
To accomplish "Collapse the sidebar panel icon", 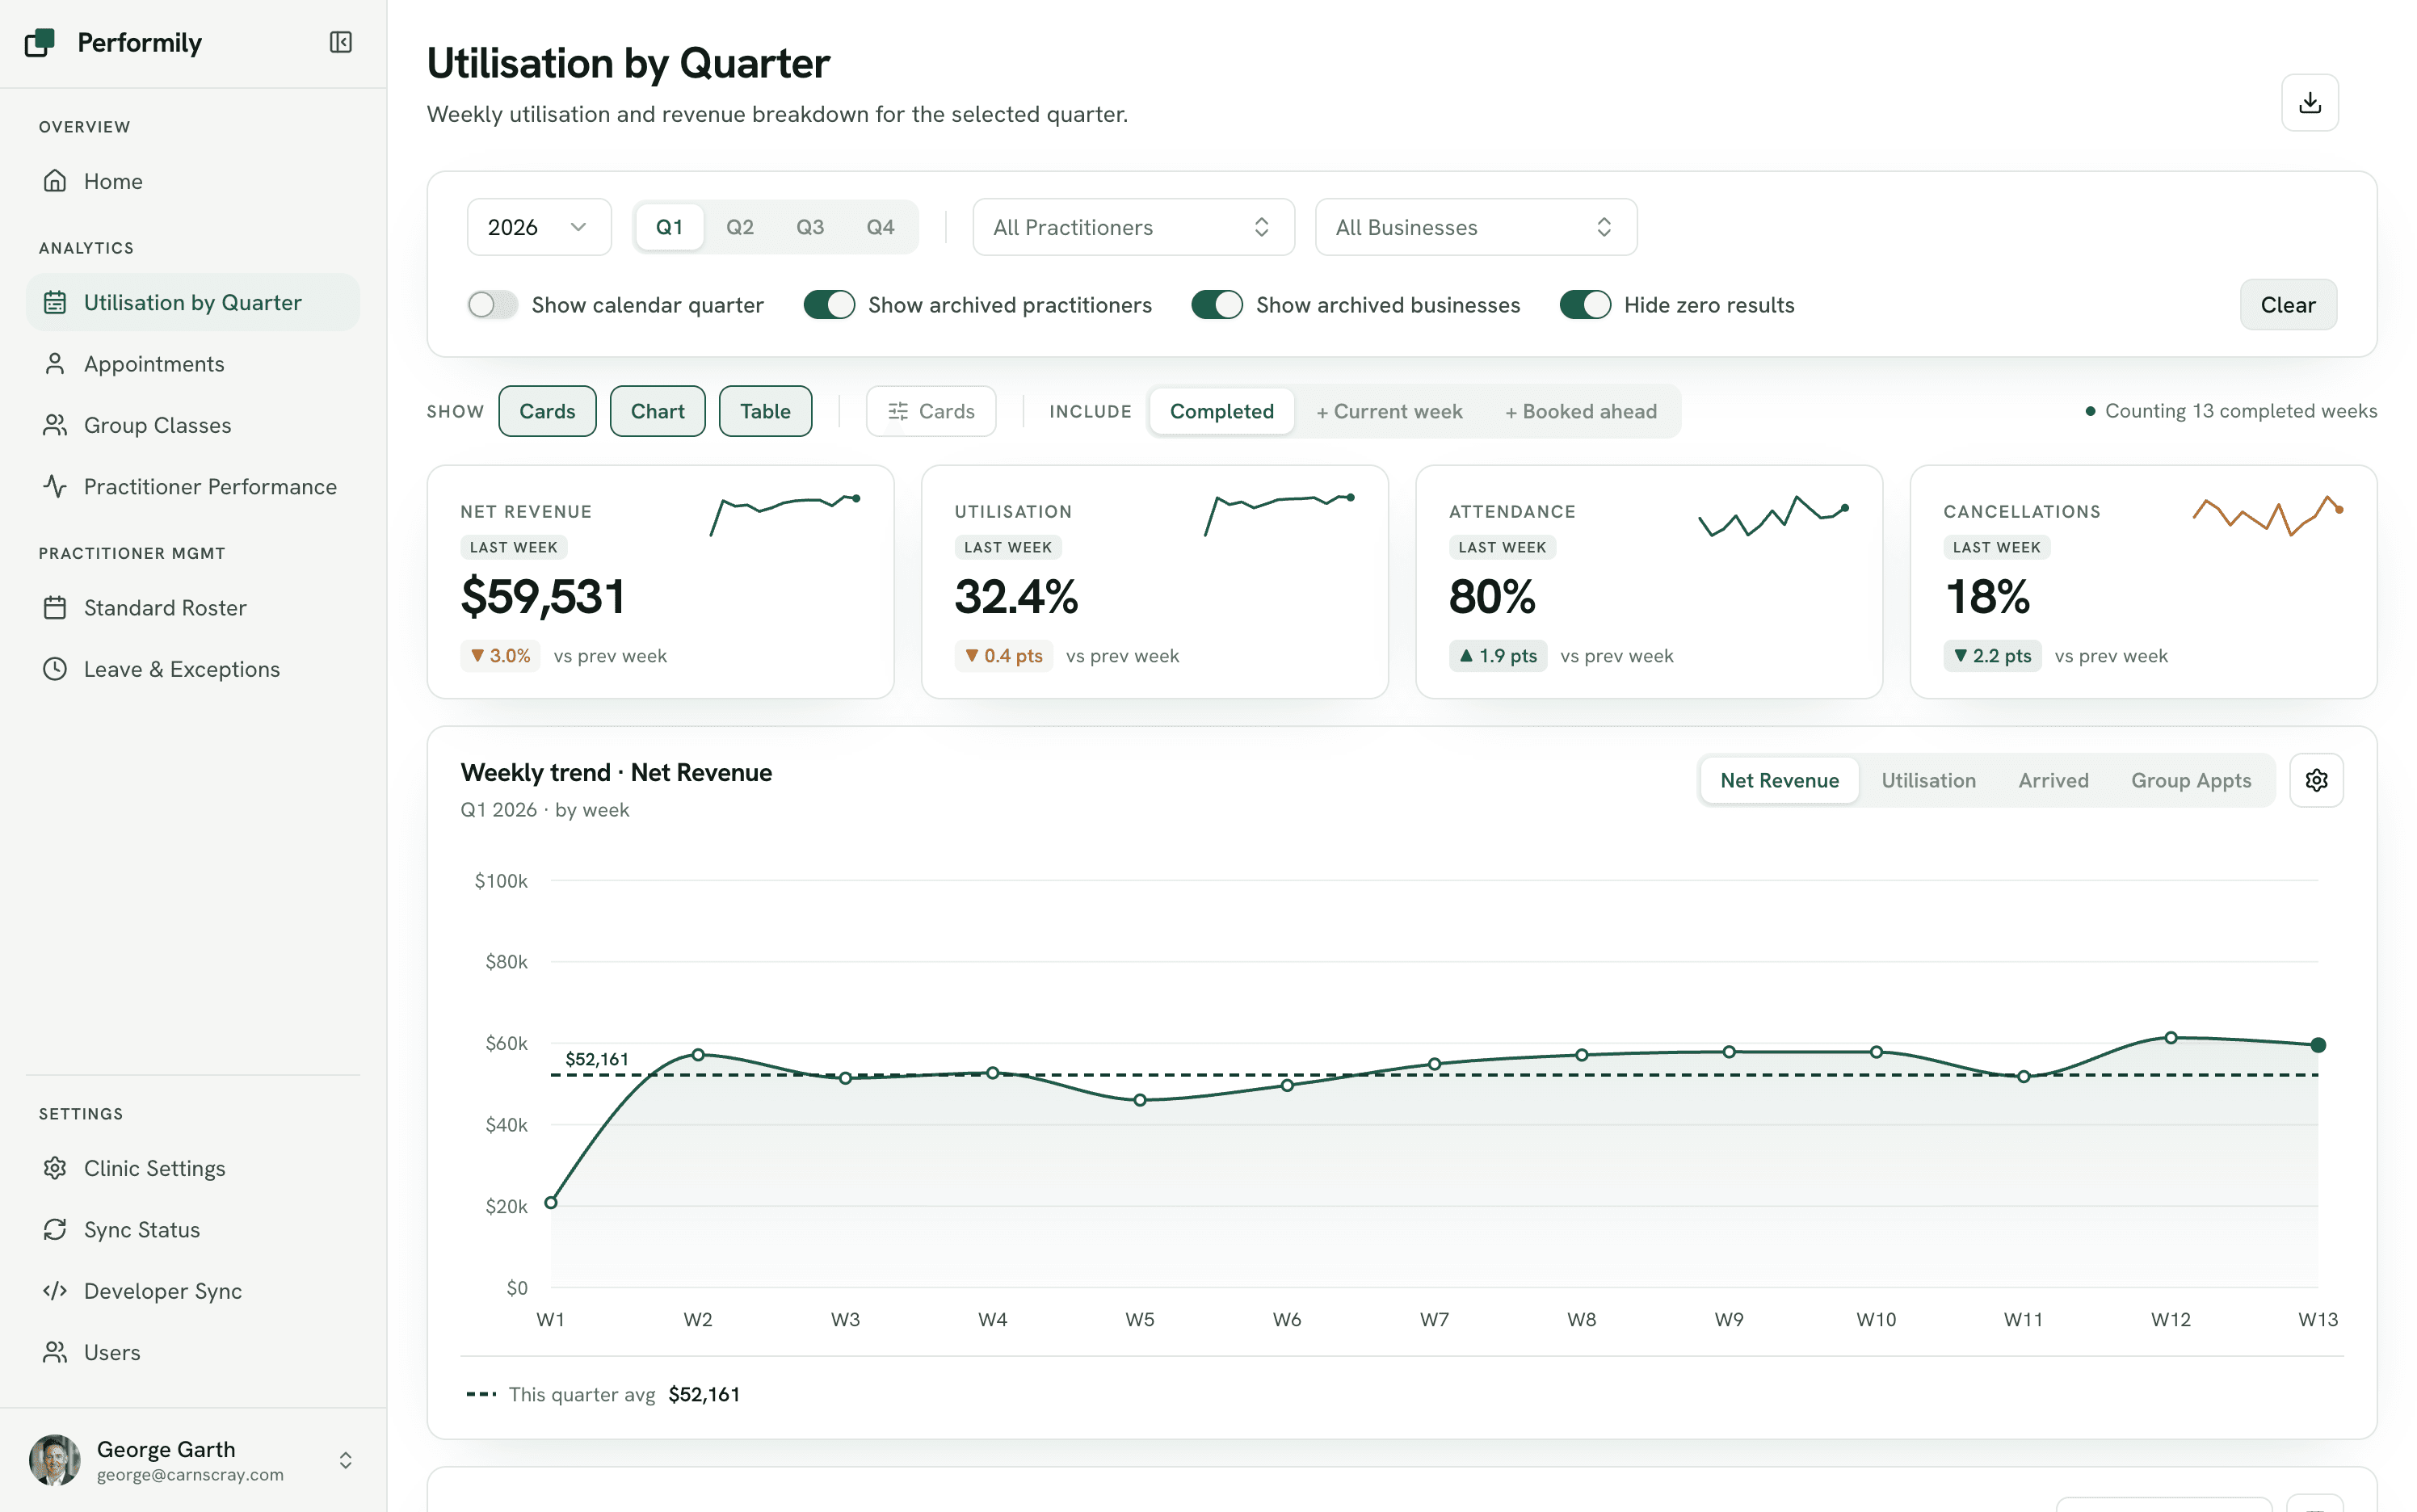I will pos(340,42).
